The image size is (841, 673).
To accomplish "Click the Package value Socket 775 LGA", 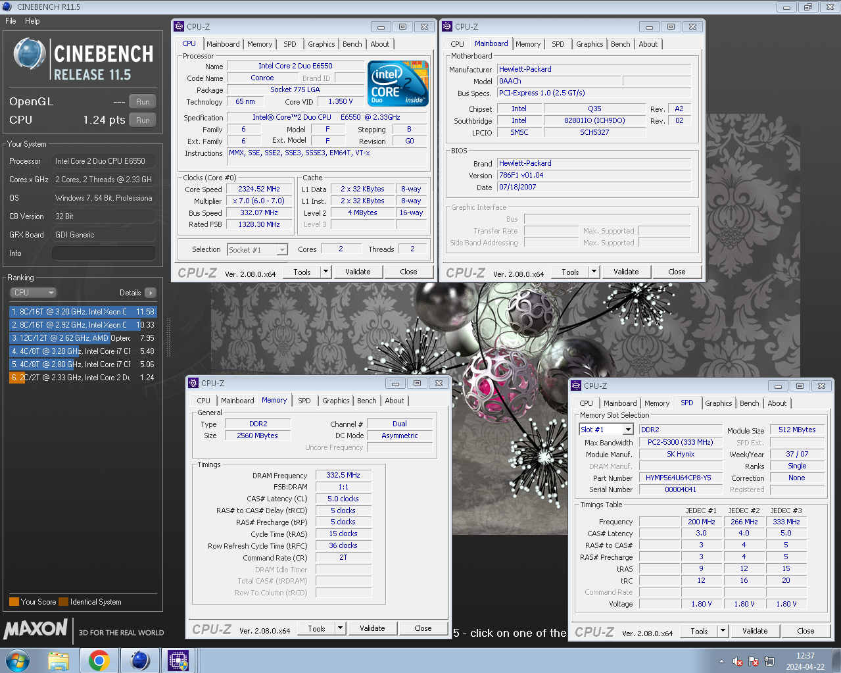I will click(295, 90).
